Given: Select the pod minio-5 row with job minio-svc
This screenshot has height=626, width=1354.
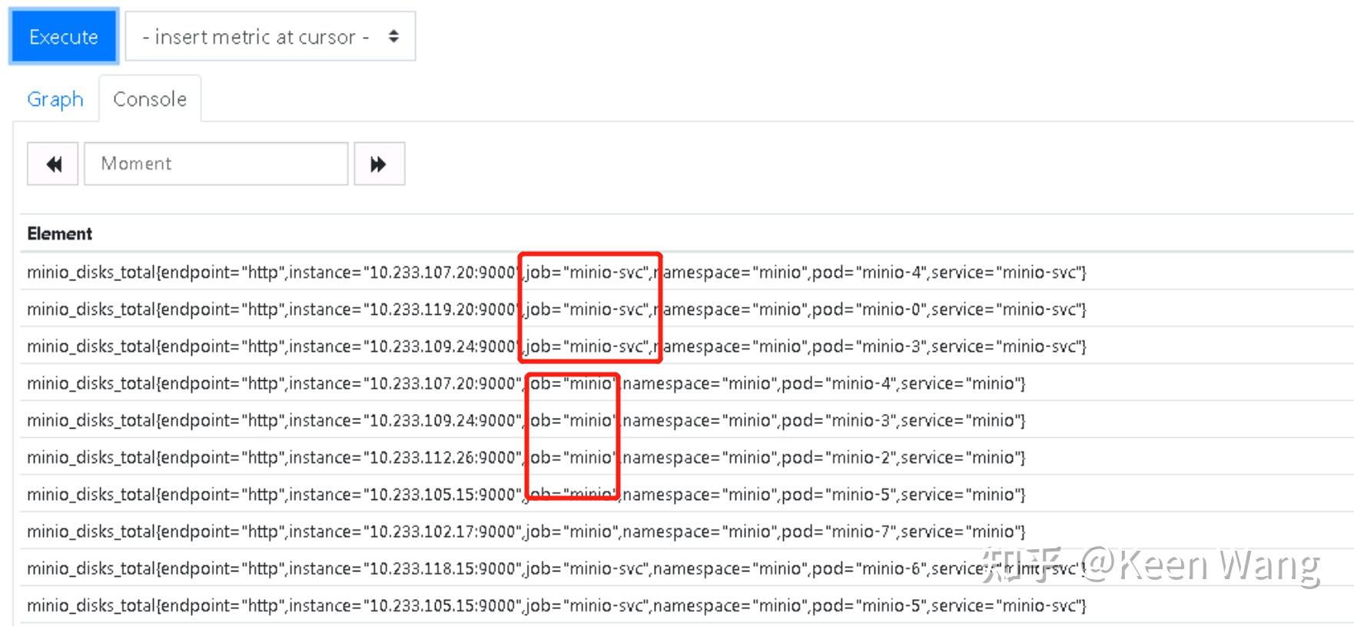Looking at the screenshot, I should [x=687, y=605].
